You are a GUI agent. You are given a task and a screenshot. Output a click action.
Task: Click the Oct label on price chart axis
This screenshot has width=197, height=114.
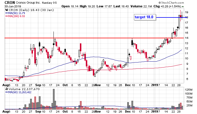click(65, 85)
